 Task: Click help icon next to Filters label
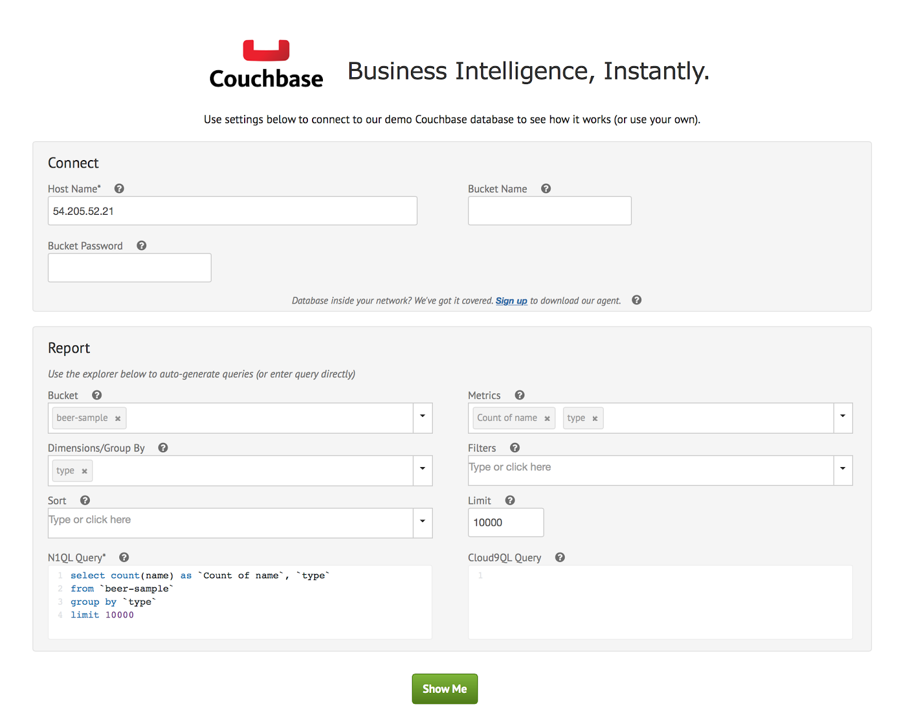[x=515, y=447]
